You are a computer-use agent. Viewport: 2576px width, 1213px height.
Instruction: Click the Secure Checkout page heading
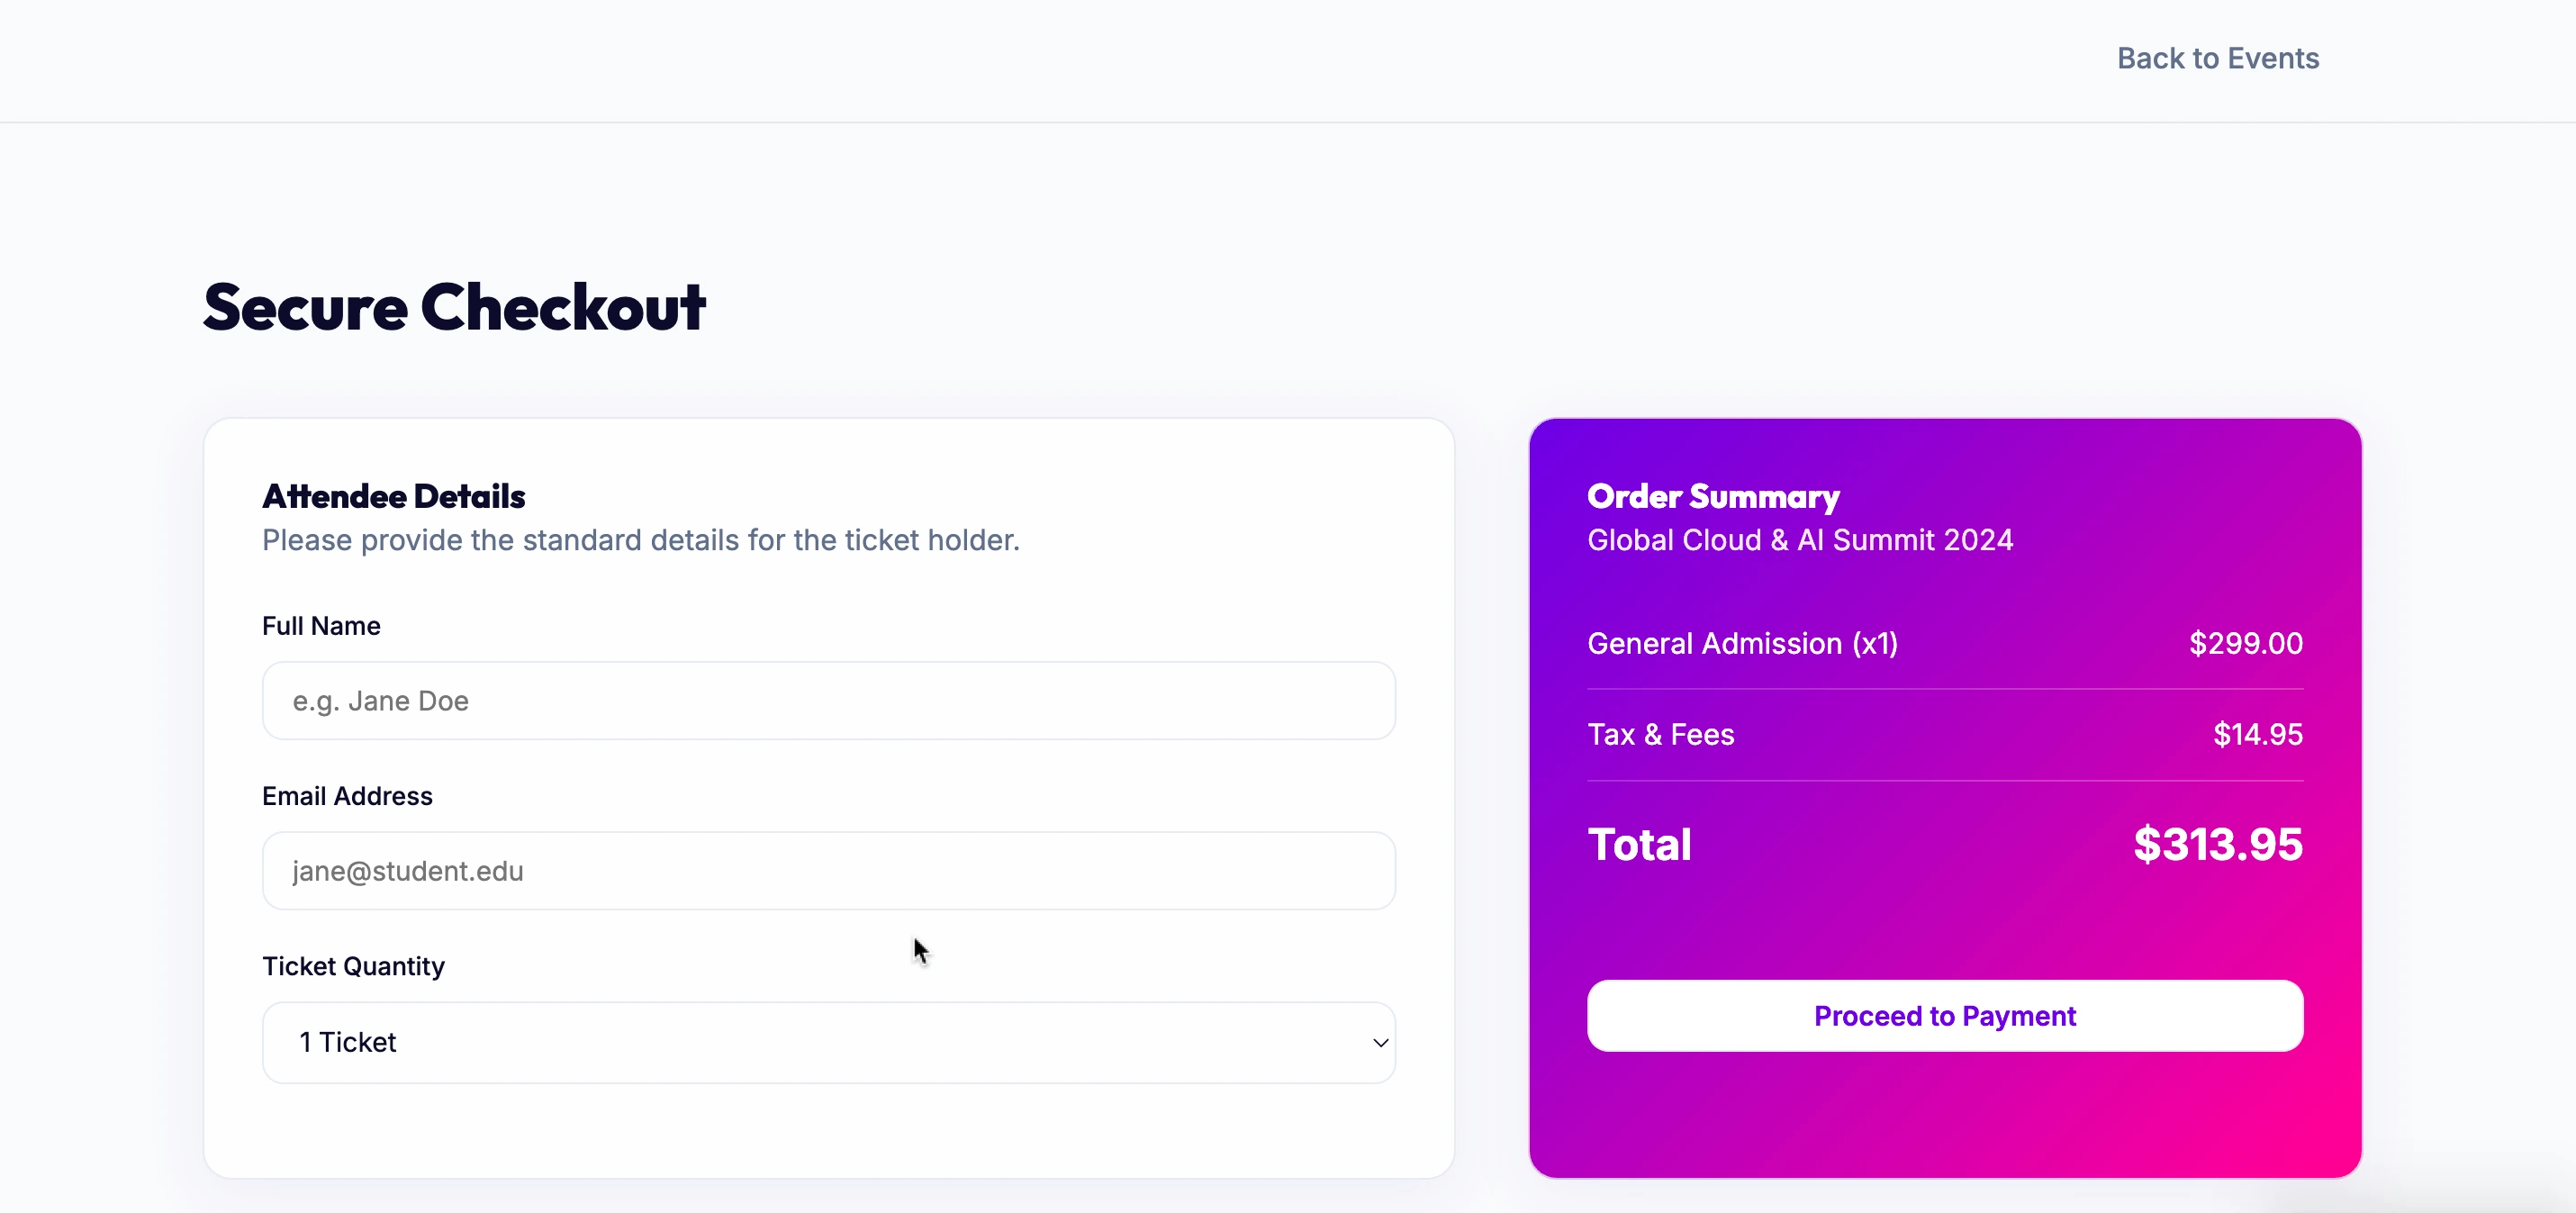click(x=454, y=307)
